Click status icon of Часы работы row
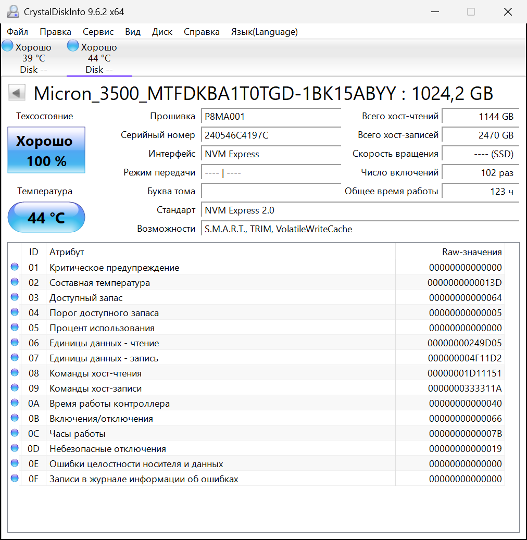The image size is (527, 540). tap(15, 433)
